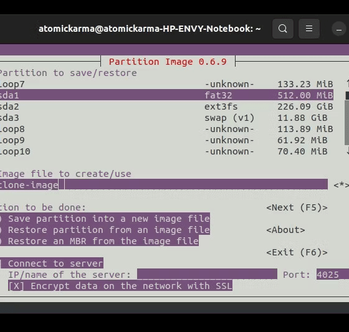Select the loop7 partition row
The image size is (349, 332).
click(166, 84)
